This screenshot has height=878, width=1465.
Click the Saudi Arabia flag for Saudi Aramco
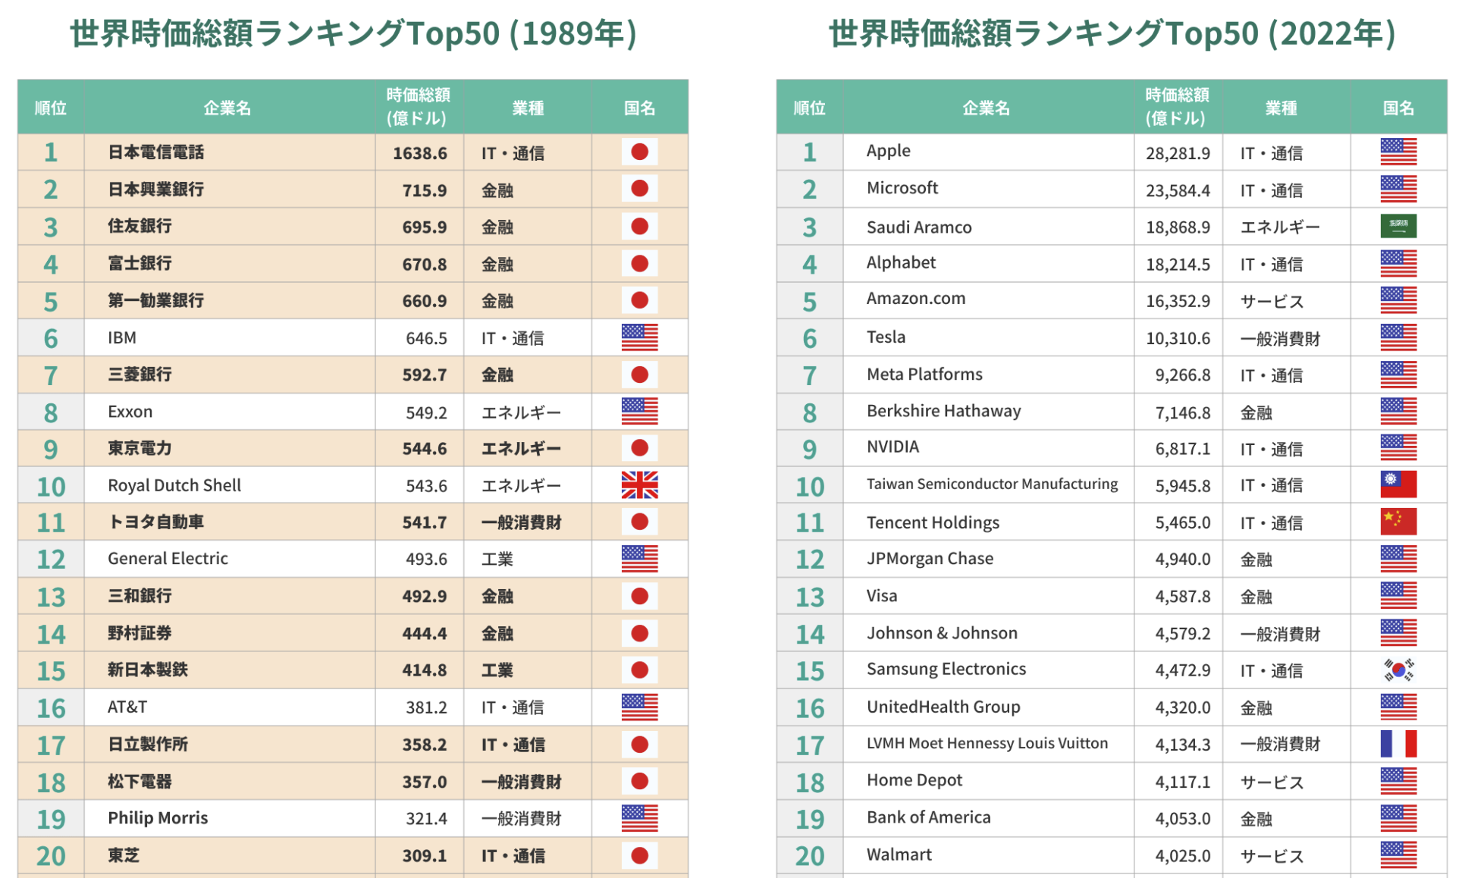[1398, 226]
